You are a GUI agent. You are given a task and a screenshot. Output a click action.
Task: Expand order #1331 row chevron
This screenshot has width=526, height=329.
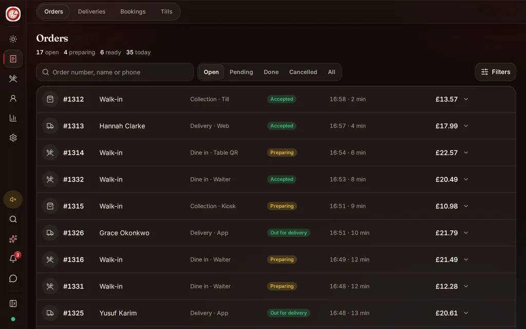click(x=466, y=286)
